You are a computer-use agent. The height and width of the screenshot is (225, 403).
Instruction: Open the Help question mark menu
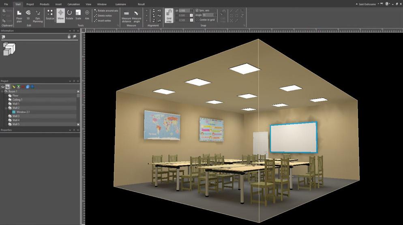click(x=387, y=4)
